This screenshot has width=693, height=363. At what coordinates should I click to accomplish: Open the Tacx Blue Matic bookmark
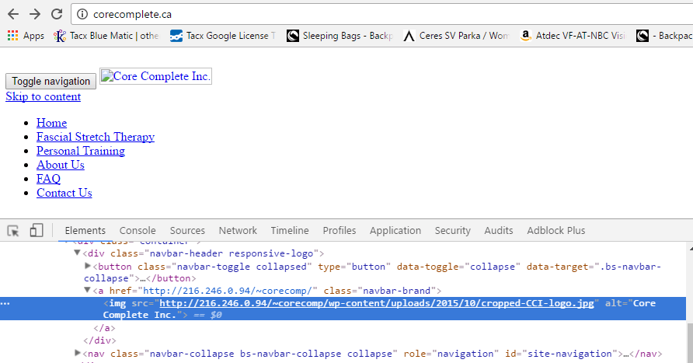106,36
